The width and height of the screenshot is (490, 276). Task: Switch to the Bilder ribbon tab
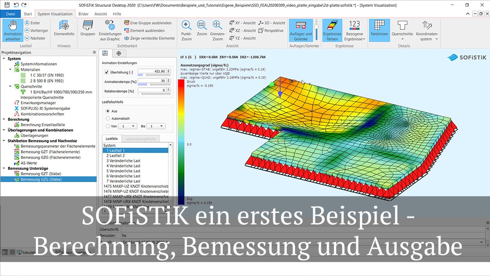click(83, 14)
